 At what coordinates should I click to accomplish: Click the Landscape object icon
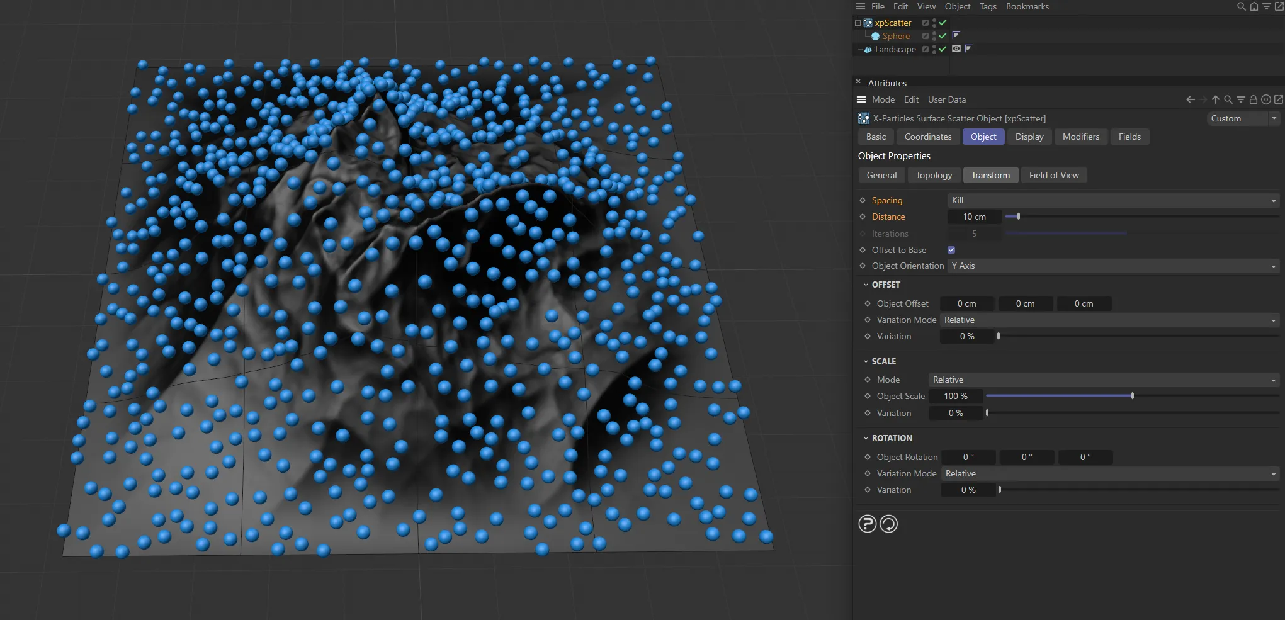coord(868,49)
